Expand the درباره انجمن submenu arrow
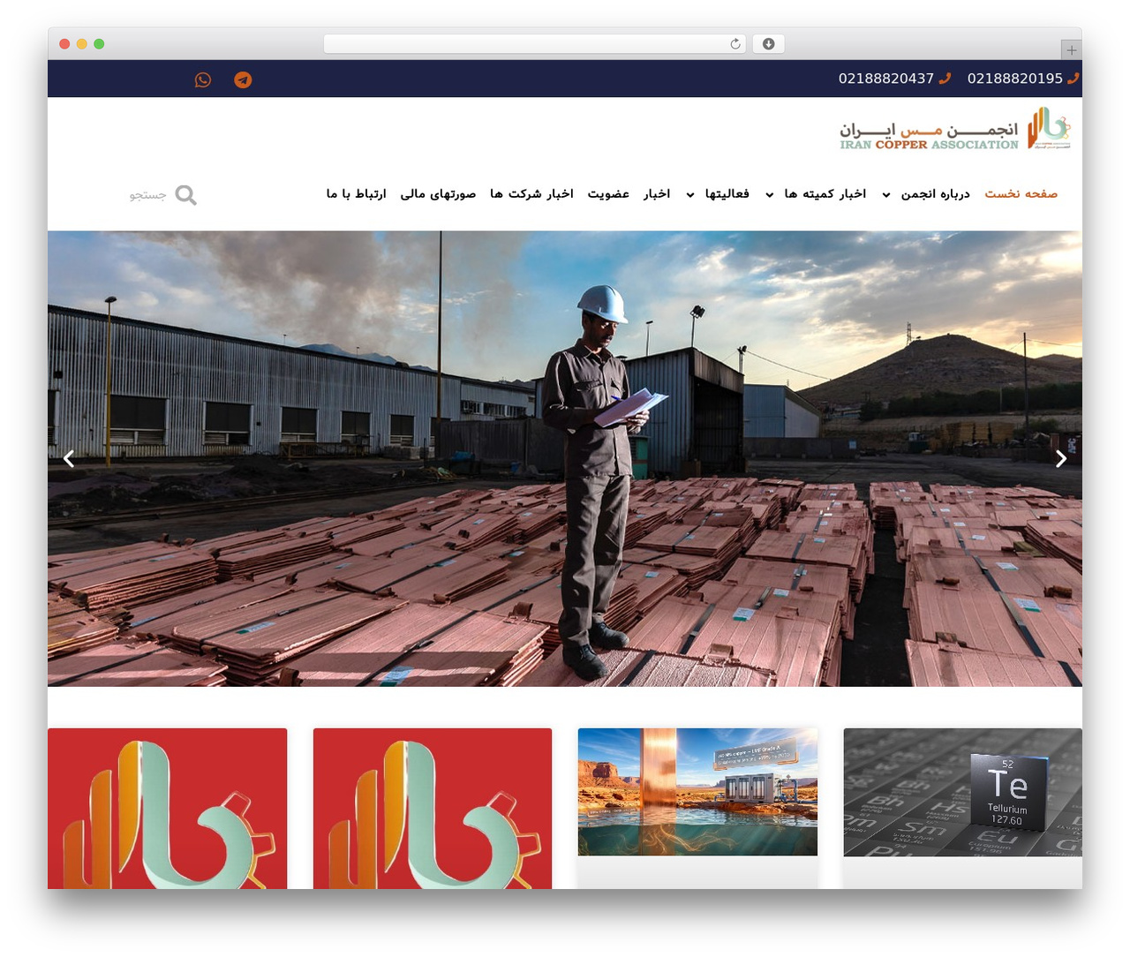The image size is (1130, 957). pos(886,195)
